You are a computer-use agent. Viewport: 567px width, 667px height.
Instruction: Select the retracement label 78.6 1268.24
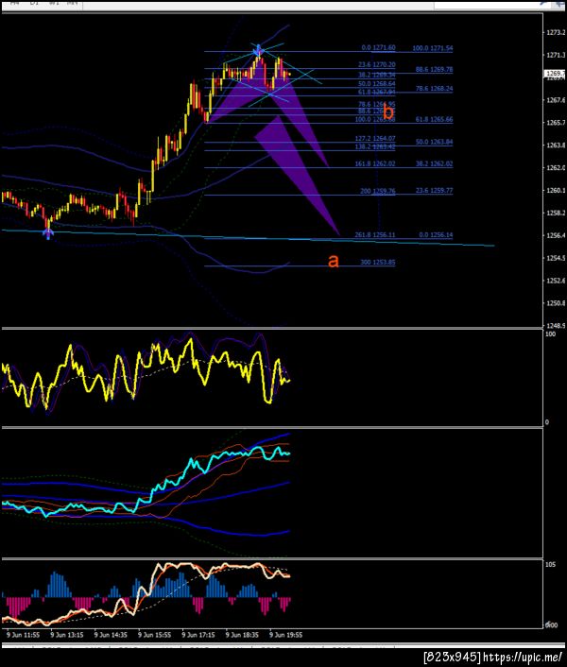tap(434, 89)
